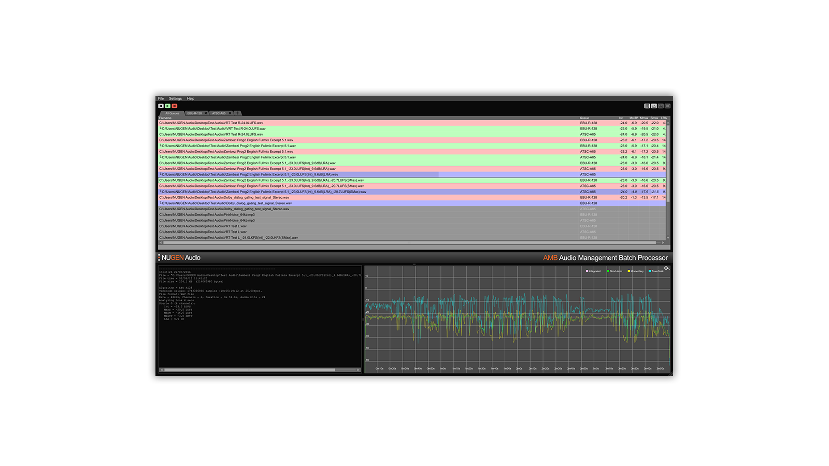
Task: Toggle Momentary trace via yellow legend swatch
Action: [x=629, y=271]
